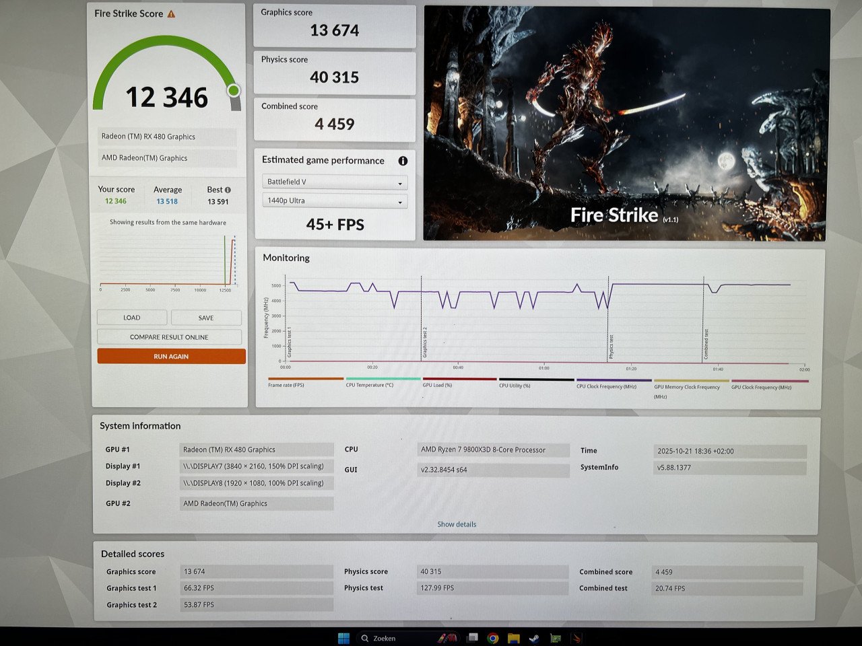Viewport: 862px width, 646px height.
Task: Click the 3DMark icon in the taskbar
Action: [576, 638]
